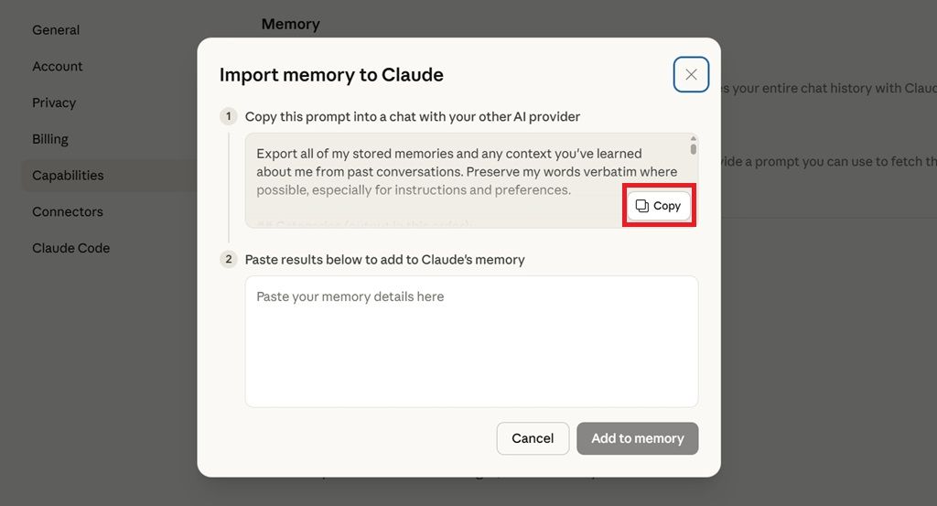
Task: Click the export prompt text box
Action: tap(439, 171)
